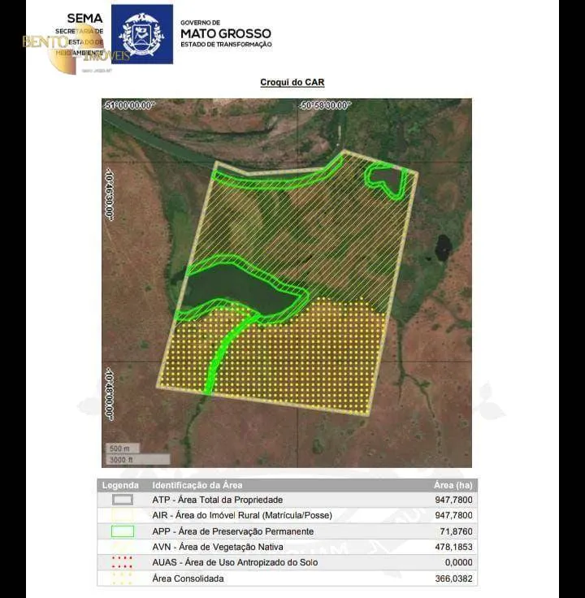Click the '-51°00'00.00"' longitude label
The width and height of the screenshot is (585, 598).
click(x=129, y=106)
